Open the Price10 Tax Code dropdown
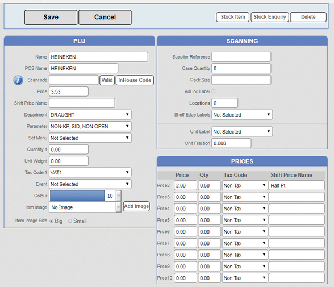This screenshot has width=334, height=287. pyautogui.click(x=245, y=278)
